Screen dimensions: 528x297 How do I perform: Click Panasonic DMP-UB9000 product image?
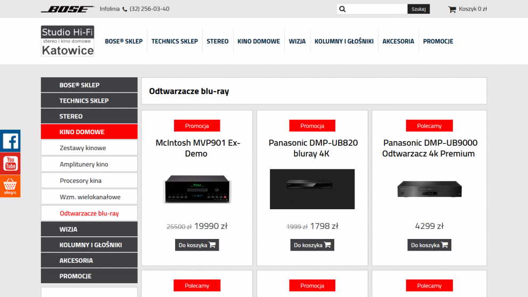430,189
